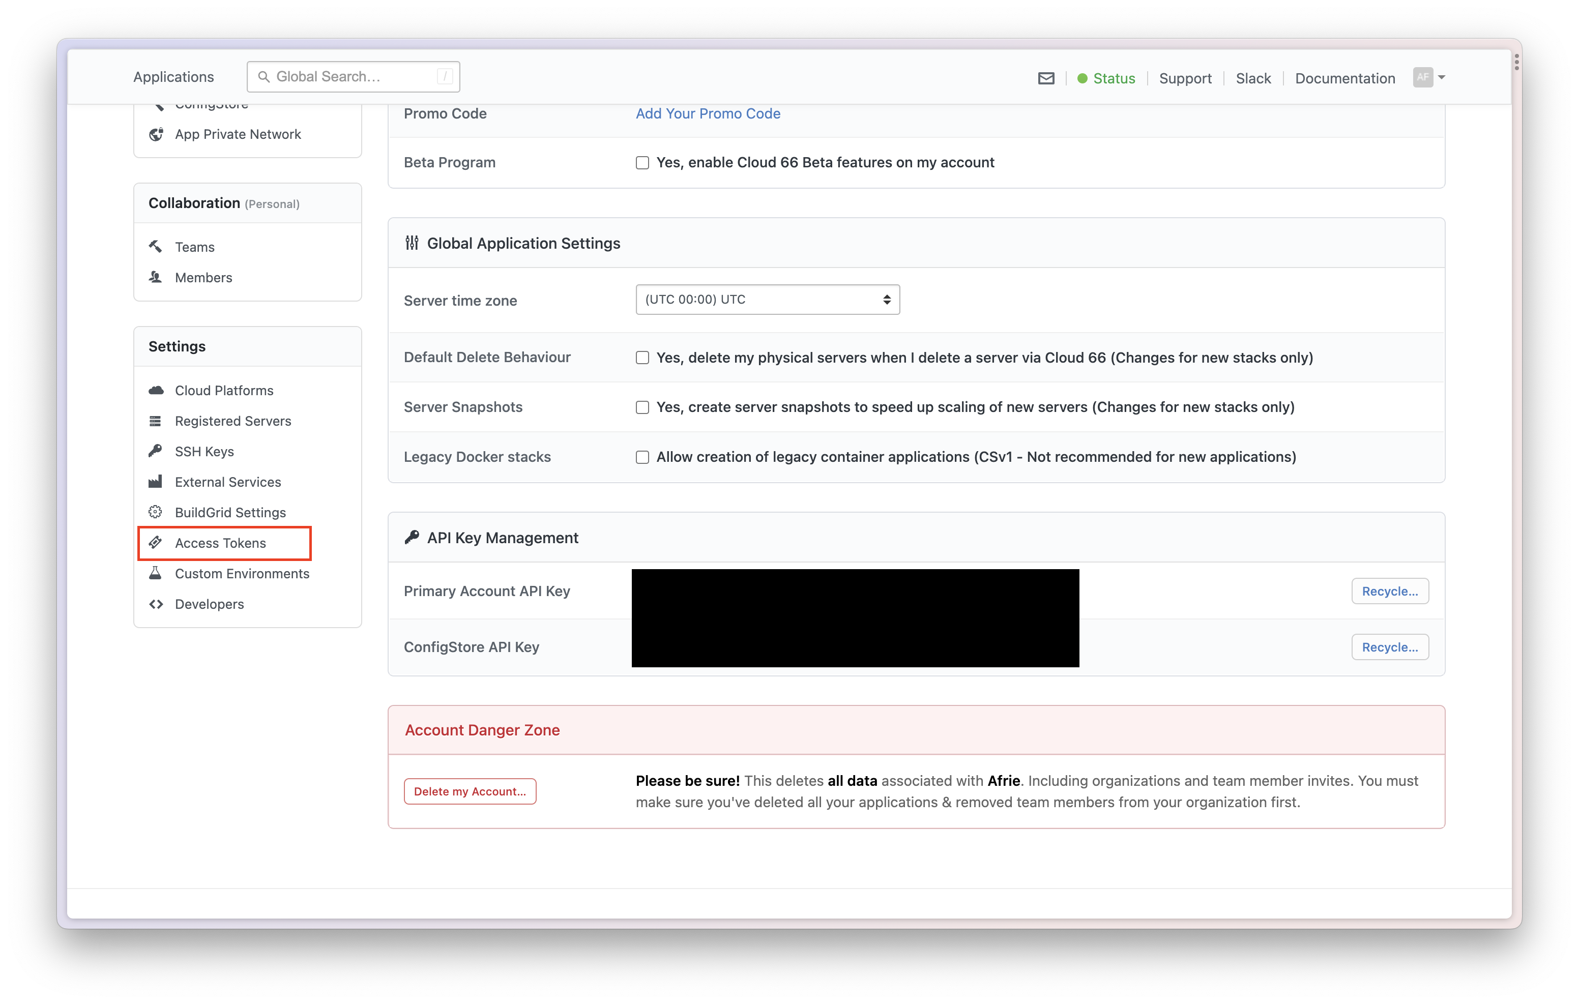Recycle the Primary Account API Key
The height and width of the screenshot is (1004, 1579).
(x=1389, y=591)
